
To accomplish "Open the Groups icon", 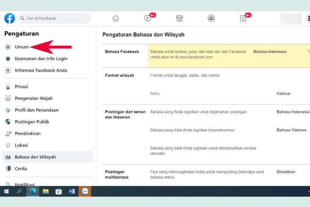I will coord(211,18).
